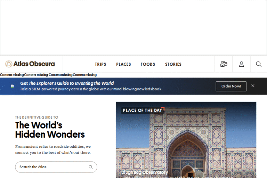Click the Order Now! button

tap(231, 86)
